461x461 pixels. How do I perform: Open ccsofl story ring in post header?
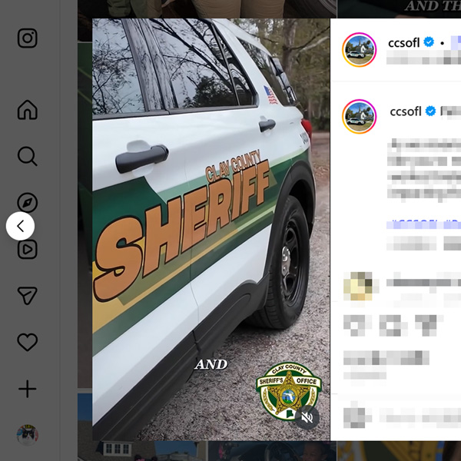click(359, 50)
